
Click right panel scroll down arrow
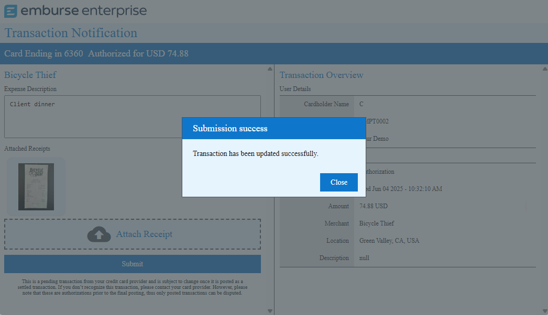tap(545, 311)
